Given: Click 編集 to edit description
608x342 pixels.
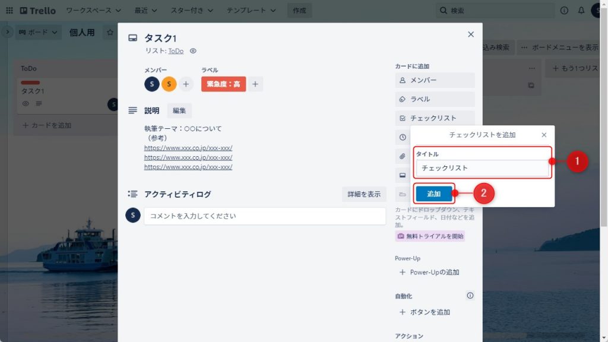Looking at the screenshot, I should tap(179, 110).
